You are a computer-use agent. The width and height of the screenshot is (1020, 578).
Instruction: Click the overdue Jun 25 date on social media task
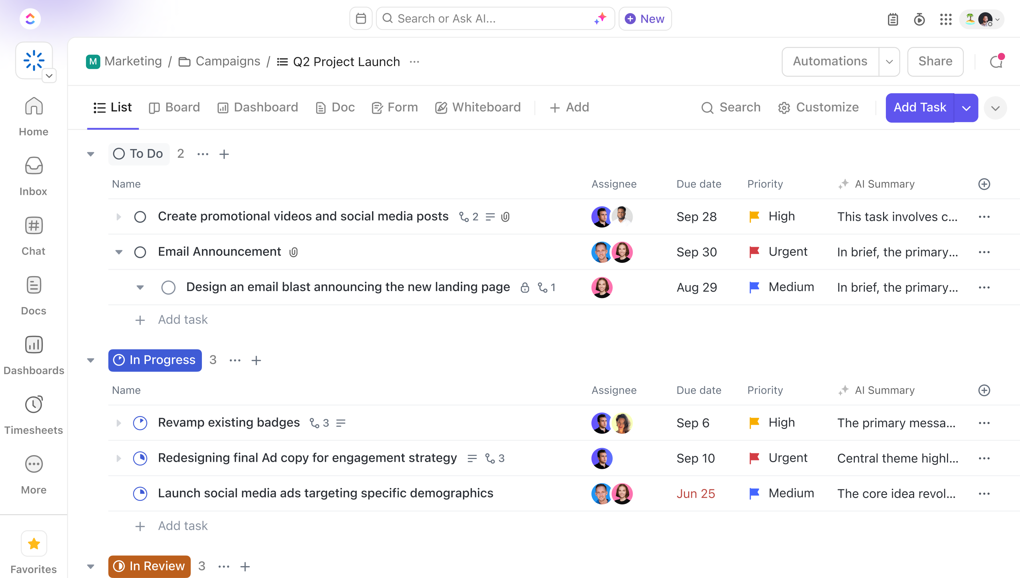click(x=696, y=492)
